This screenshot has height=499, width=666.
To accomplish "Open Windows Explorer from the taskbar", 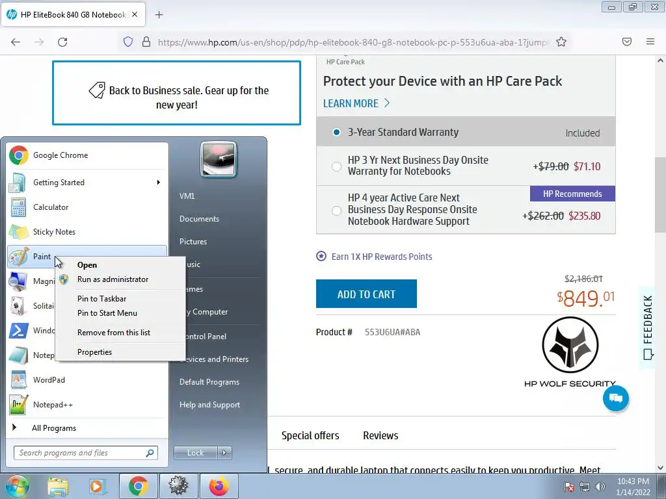I will point(58,486).
